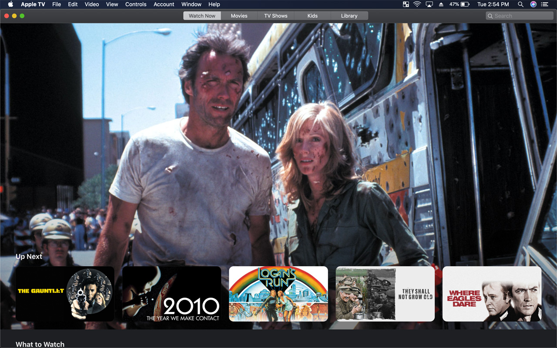The width and height of the screenshot is (557, 348).
Task: Click the Search field
Action: (x=520, y=16)
